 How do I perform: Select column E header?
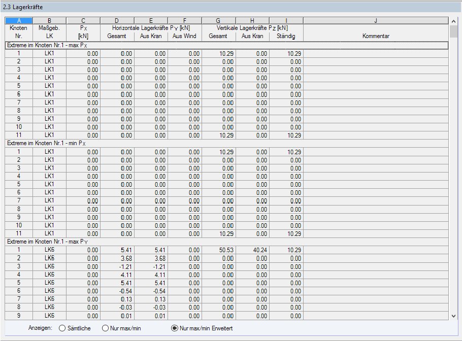coord(151,21)
